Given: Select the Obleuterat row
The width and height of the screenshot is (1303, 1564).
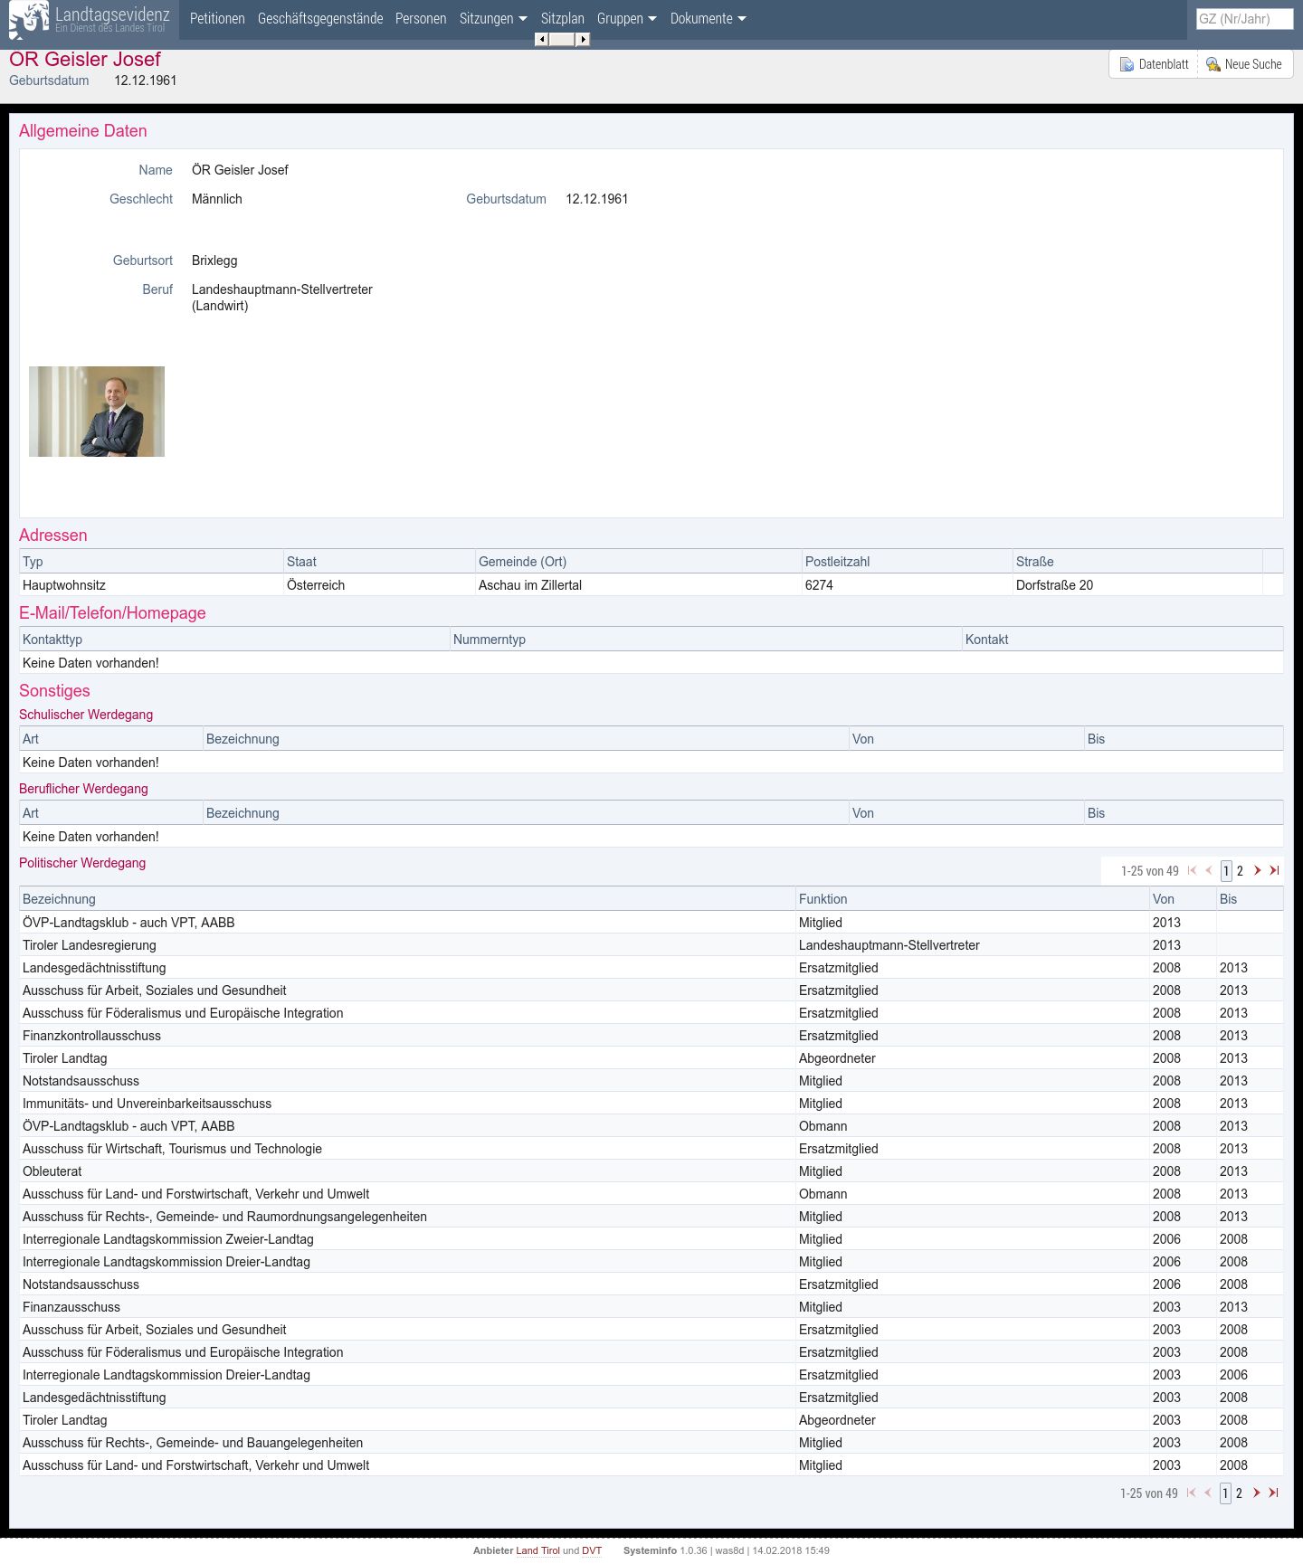Looking at the screenshot, I should pos(651,1171).
